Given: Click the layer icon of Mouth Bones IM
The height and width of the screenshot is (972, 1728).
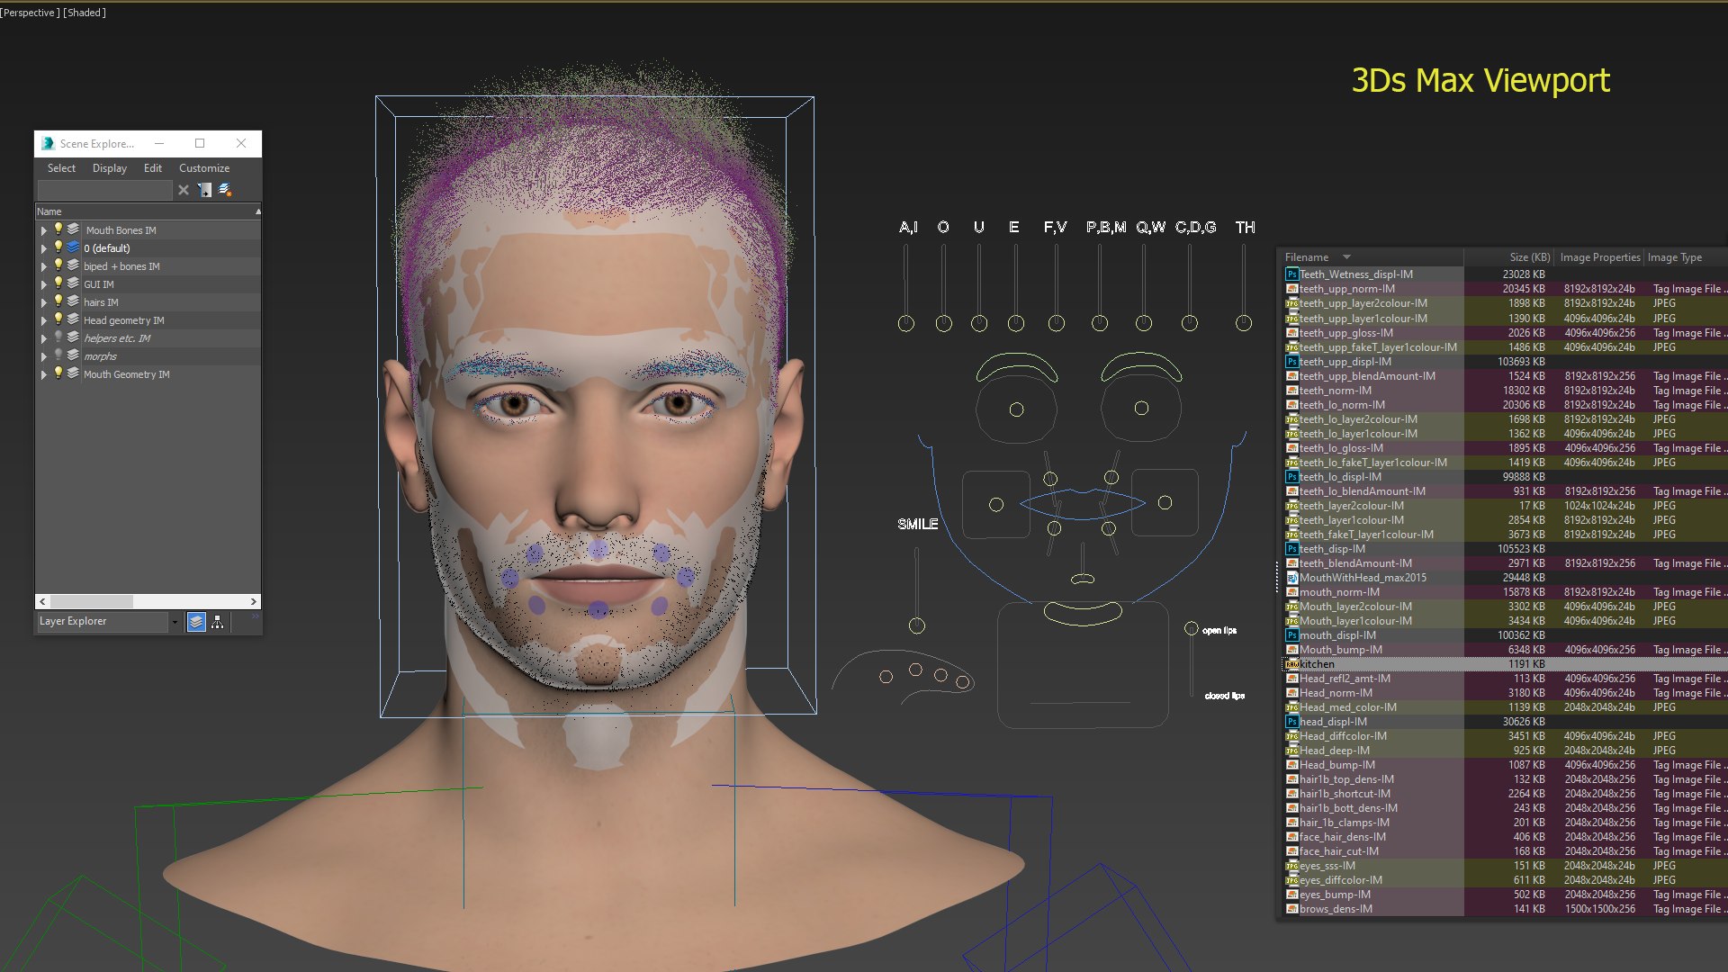Looking at the screenshot, I should click(x=73, y=229).
